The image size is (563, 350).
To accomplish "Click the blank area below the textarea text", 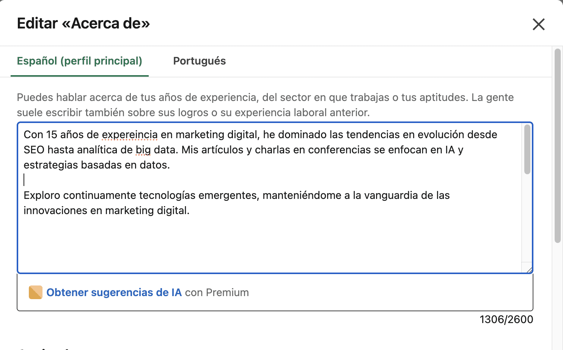I will pyautogui.click(x=266, y=243).
